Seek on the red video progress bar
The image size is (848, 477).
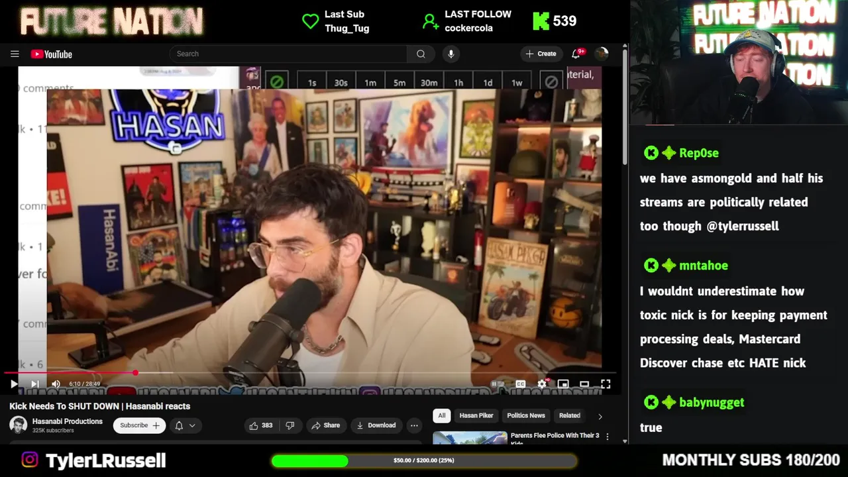pos(310,373)
